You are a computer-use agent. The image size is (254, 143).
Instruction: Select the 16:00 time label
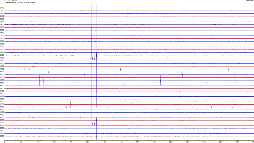tap(2, 96)
